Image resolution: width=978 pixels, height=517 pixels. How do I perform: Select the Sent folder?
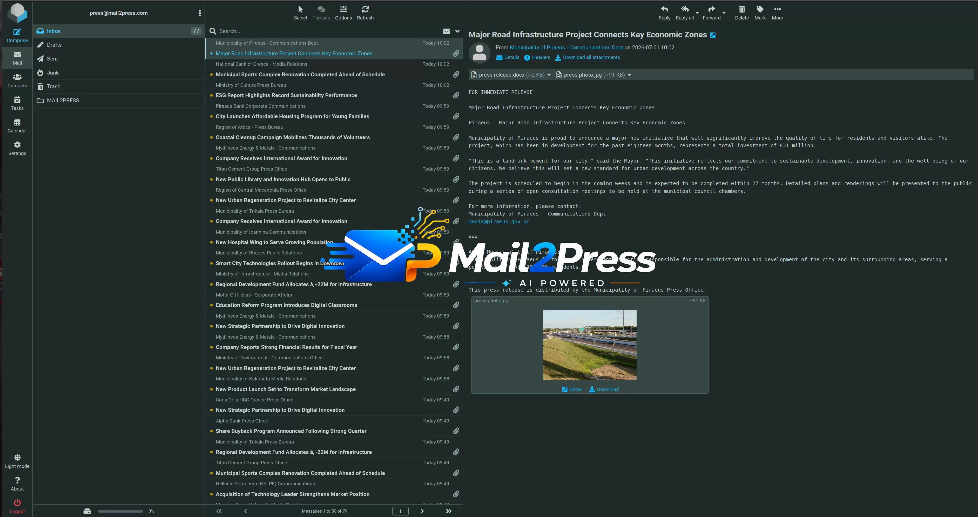coord(118,58)
